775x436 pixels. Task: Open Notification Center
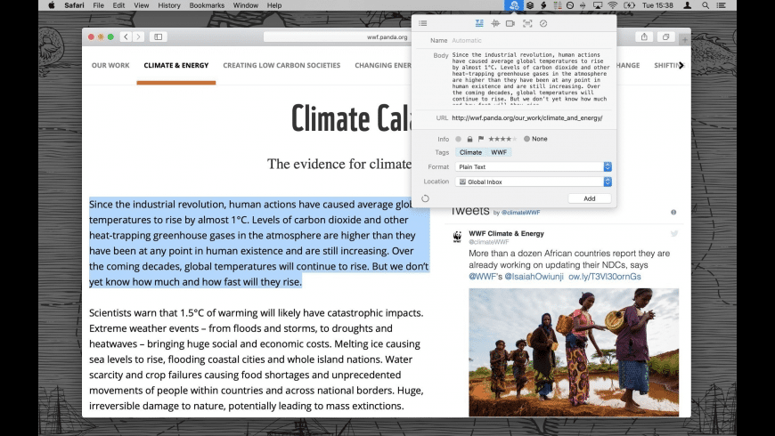[x=722, y=5]
